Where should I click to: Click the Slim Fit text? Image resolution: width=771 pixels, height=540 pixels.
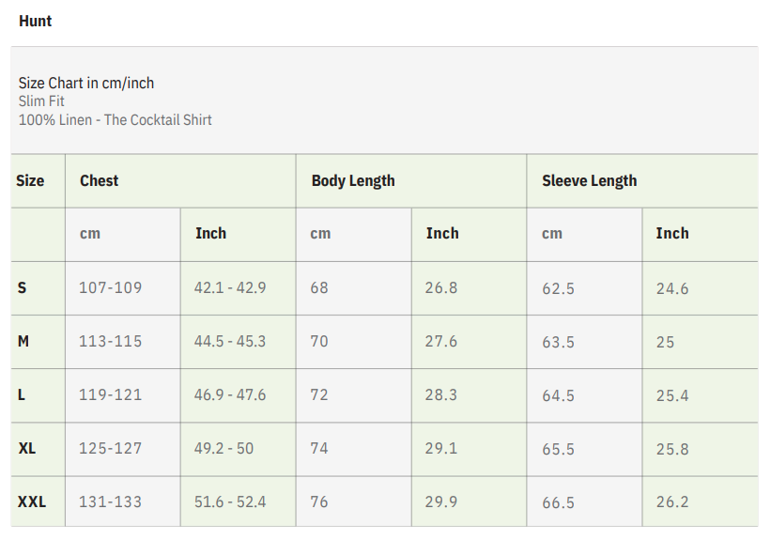[41, 101]
